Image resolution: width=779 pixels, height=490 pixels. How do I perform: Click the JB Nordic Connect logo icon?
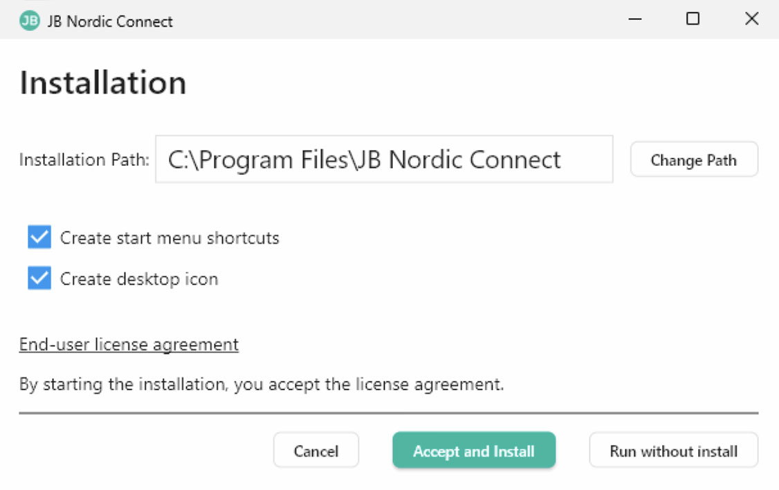(28, 21)
